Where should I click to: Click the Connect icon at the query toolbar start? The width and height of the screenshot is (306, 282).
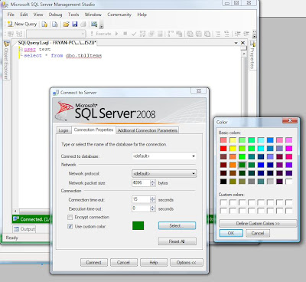11,34
